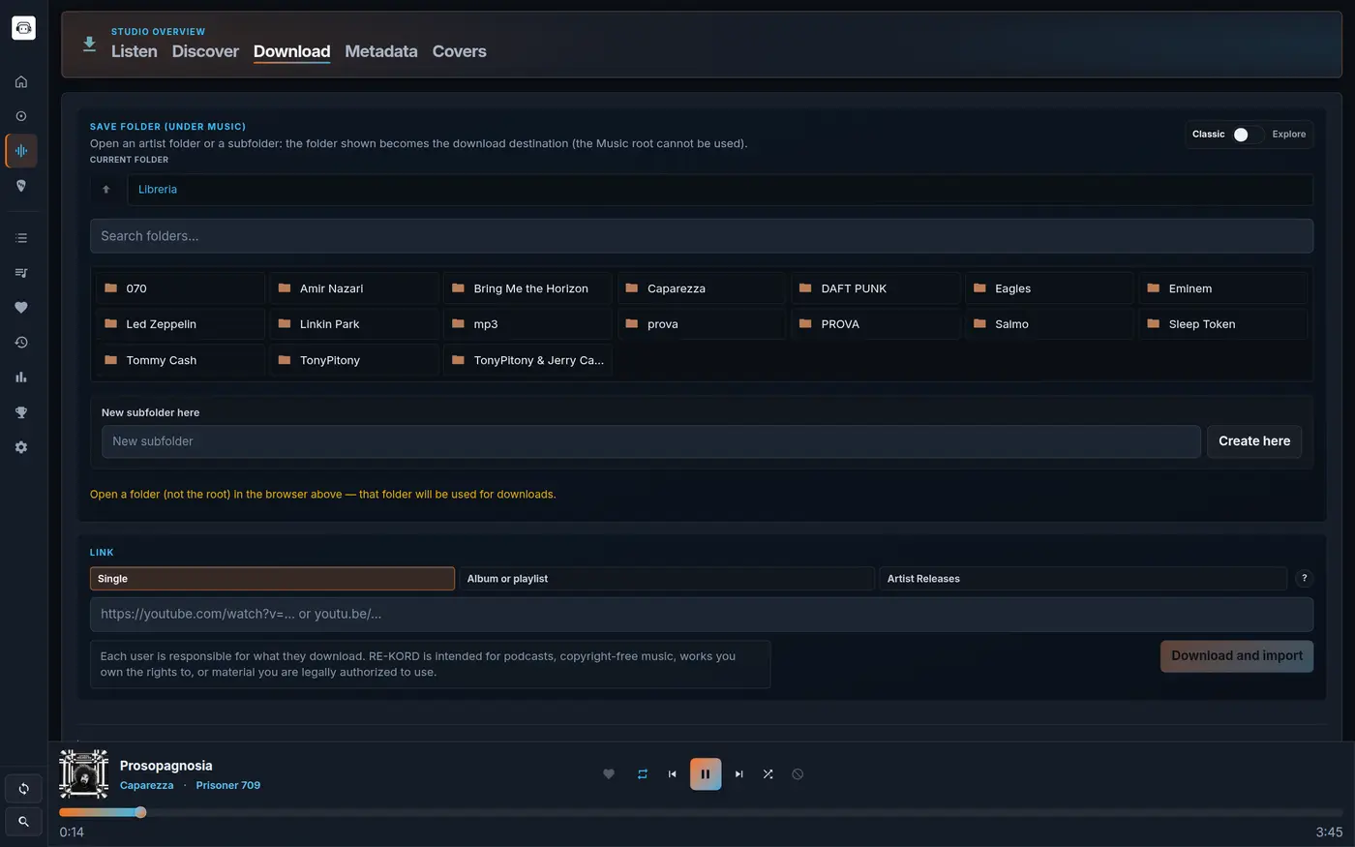Toggle the Classic / Explore switch
1355x847 pixels.
[x=1247, y=135]
